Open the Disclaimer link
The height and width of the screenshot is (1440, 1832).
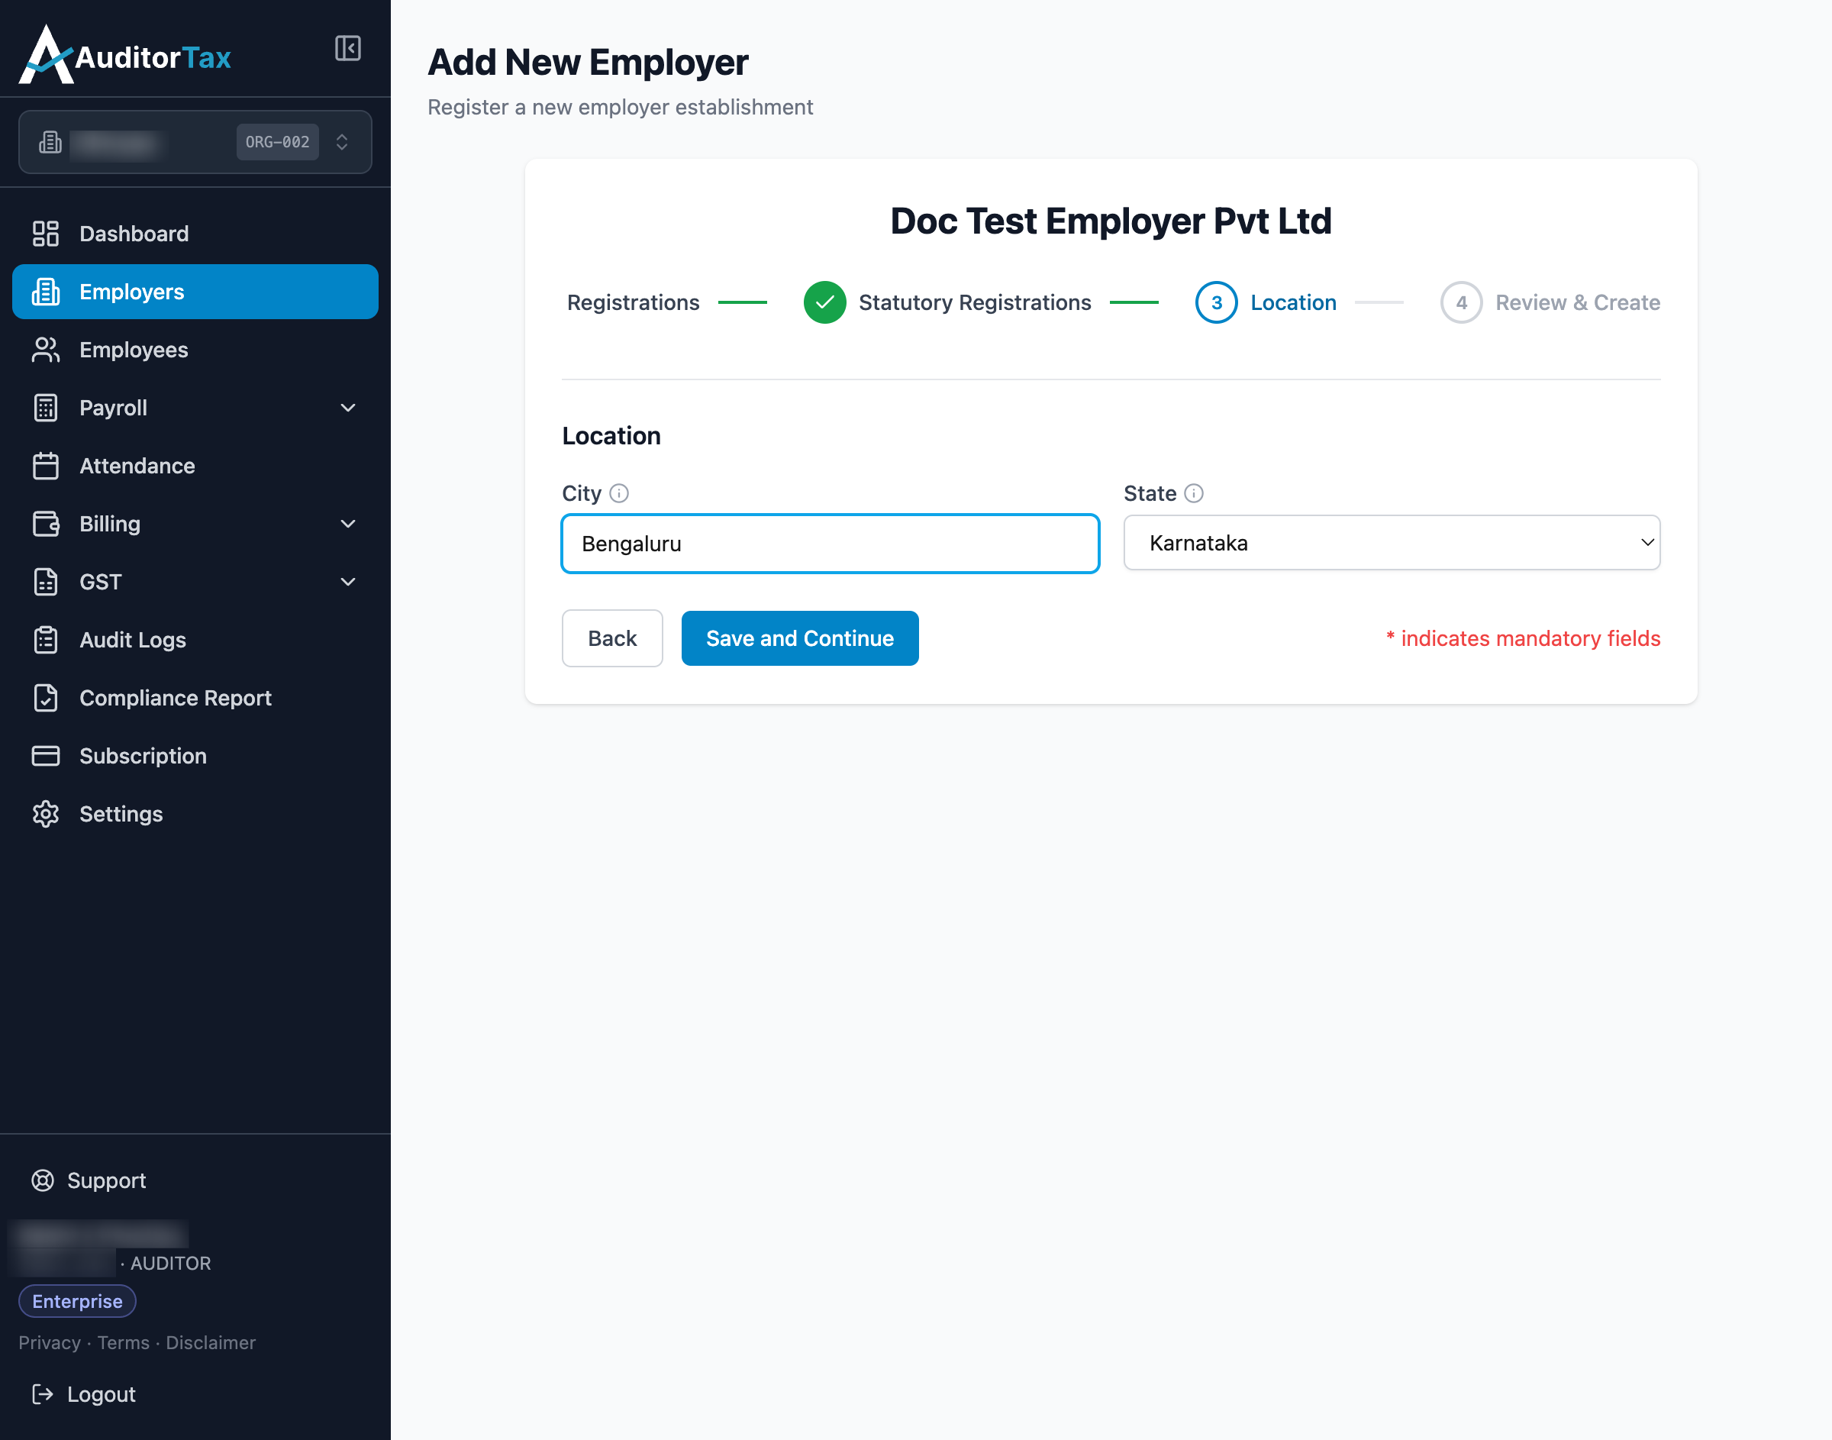(x=211, y=1342)
